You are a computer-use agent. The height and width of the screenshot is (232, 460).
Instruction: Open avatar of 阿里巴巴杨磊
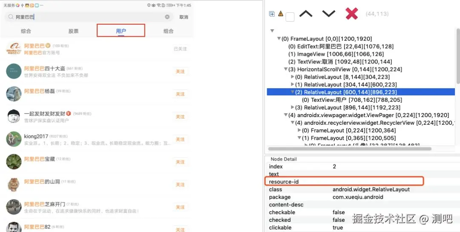pos(14,94)
